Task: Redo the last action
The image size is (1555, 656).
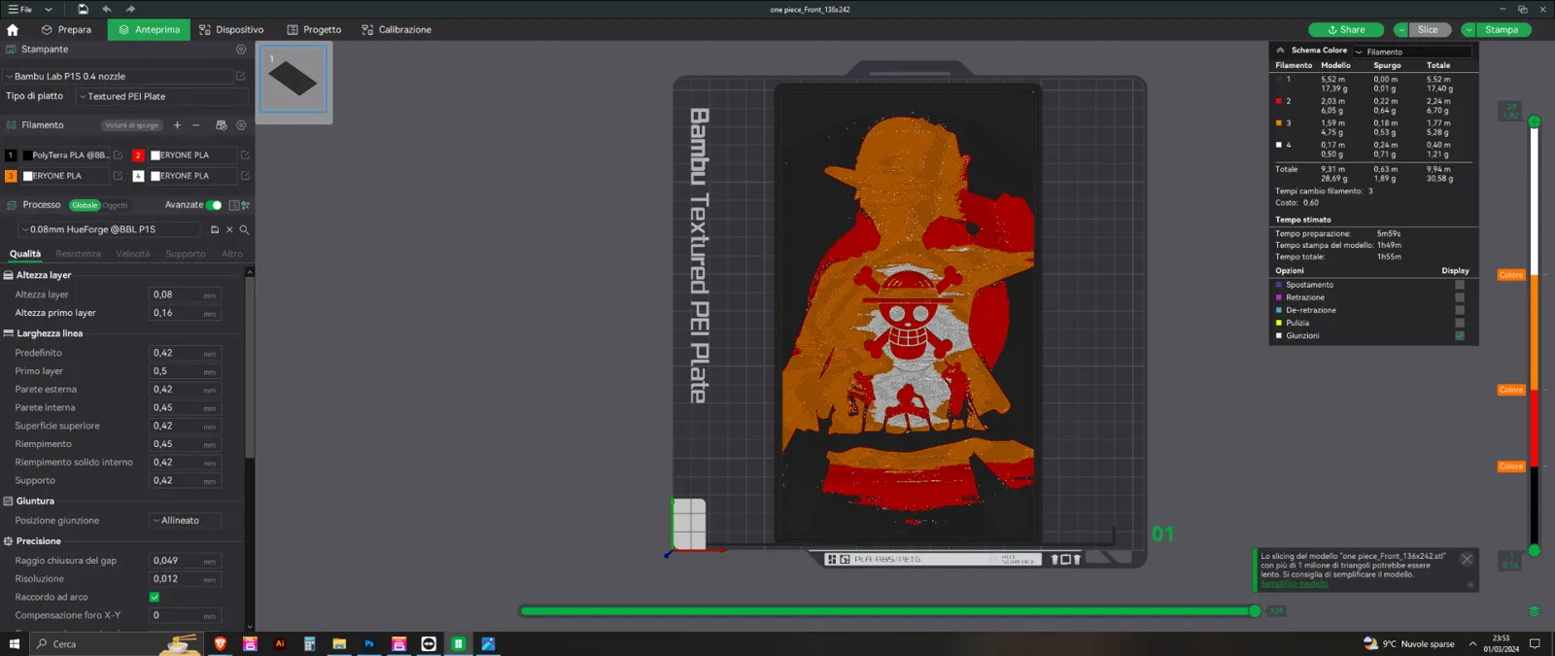Action: (x=130, y=9)
